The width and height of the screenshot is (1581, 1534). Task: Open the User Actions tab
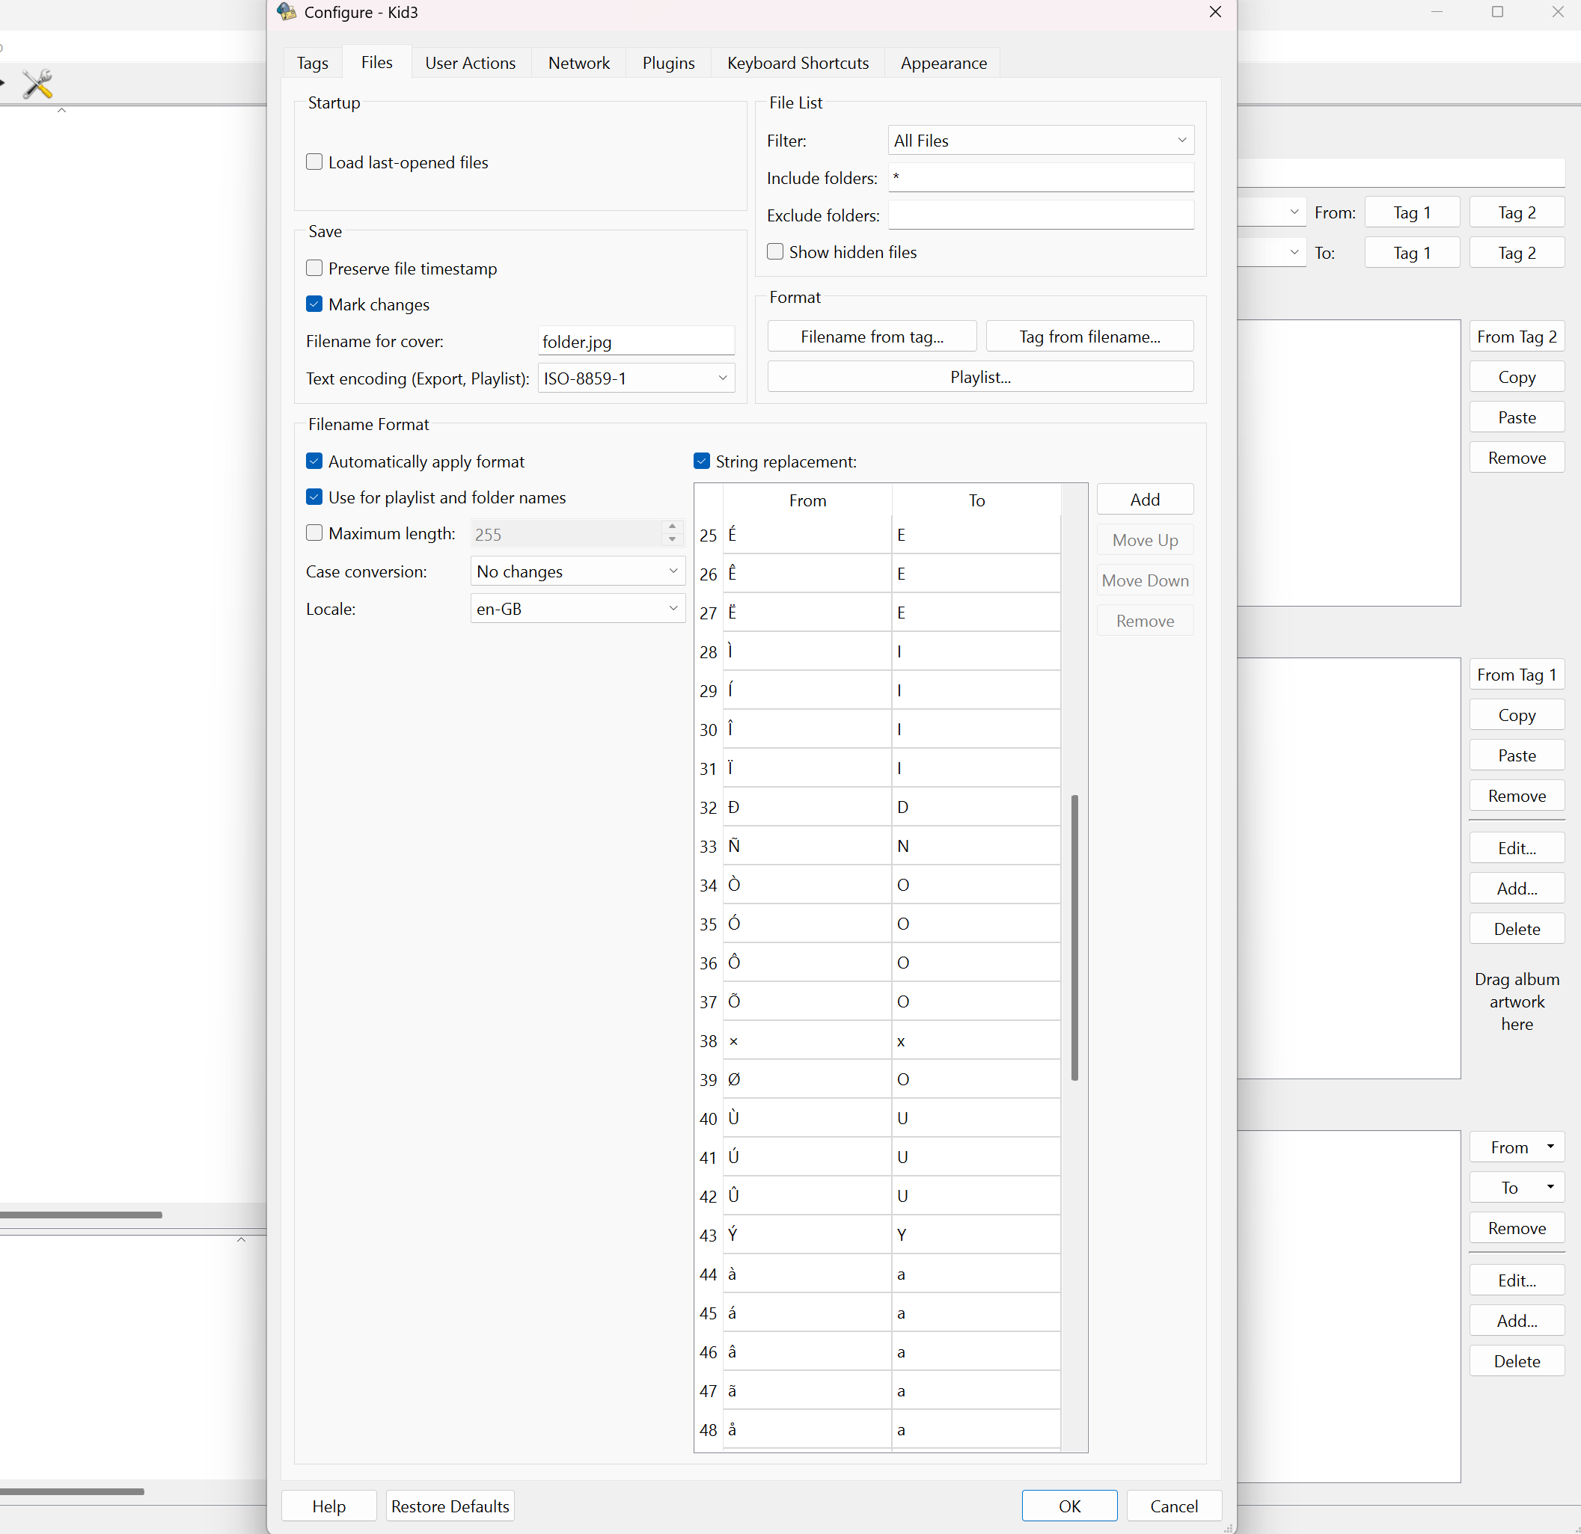(471, 63)
